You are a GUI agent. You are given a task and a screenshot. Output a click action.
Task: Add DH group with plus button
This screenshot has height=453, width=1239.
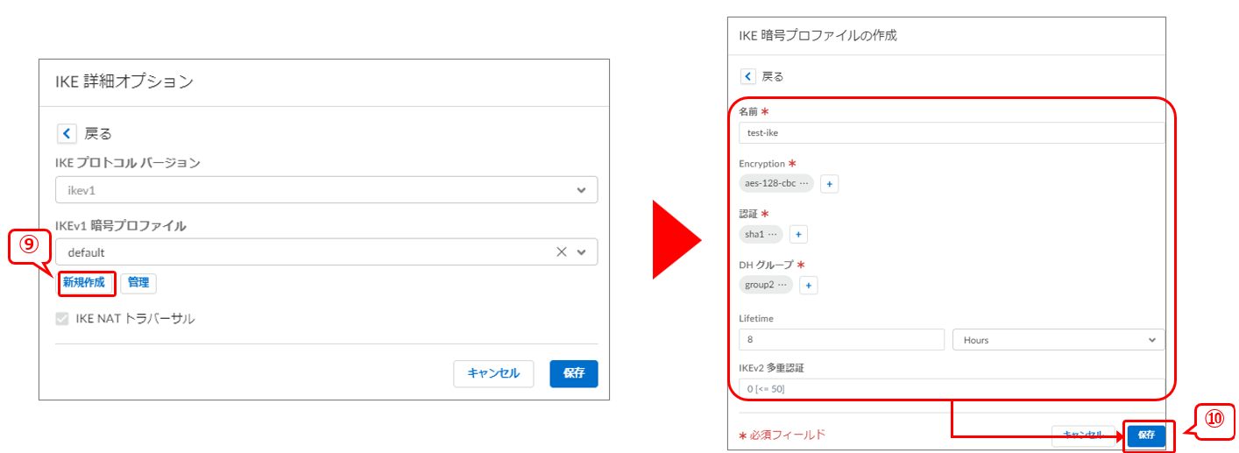point(808,285)
